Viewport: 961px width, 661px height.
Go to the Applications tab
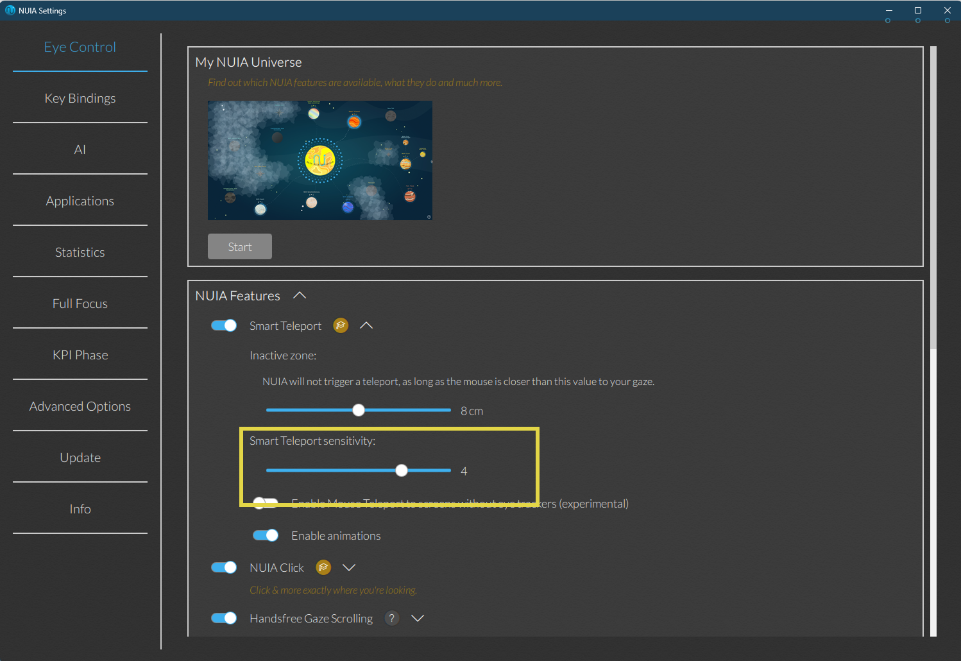[80, 201]
